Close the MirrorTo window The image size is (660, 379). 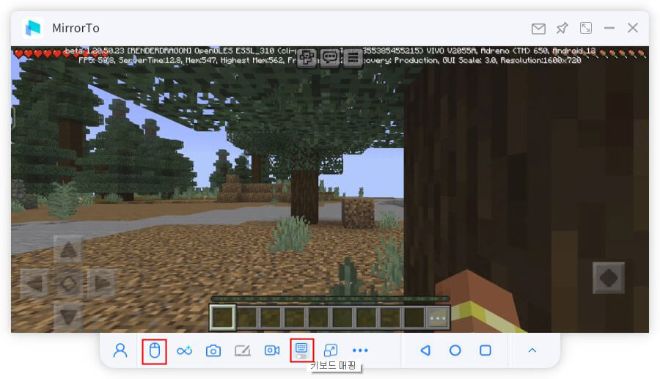coord(633,28)
